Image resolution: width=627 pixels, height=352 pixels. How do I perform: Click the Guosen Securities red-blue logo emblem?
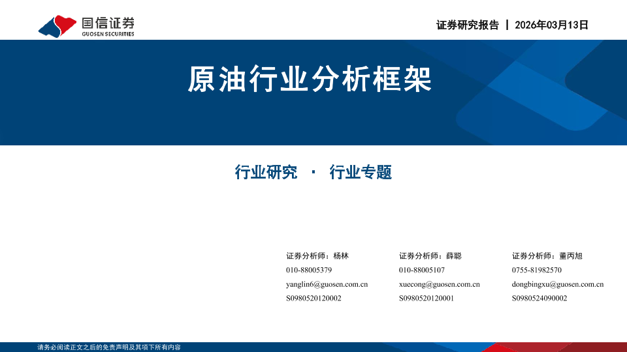coord(57,25)
